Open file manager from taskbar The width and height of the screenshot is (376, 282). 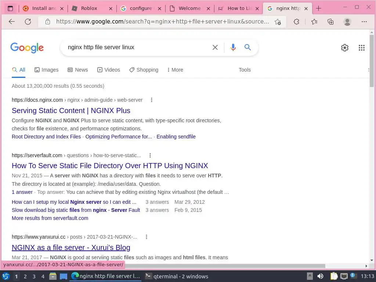(53, 276)
